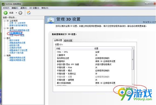Select the 平滑处理 - 灰度纠正 row
This screenshot has height=105, width=156.
click(93, 74)
